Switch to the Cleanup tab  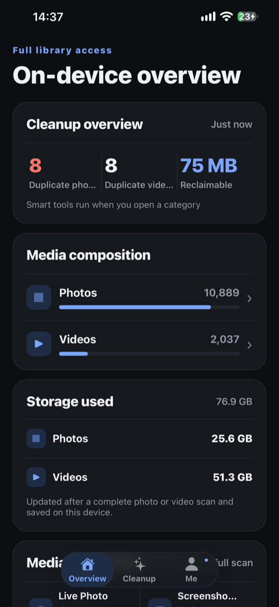pyautogui.click(x=139, y=569)
